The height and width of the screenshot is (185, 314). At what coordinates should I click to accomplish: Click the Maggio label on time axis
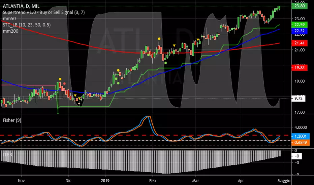pyautogui.click(x=284, y=181)
